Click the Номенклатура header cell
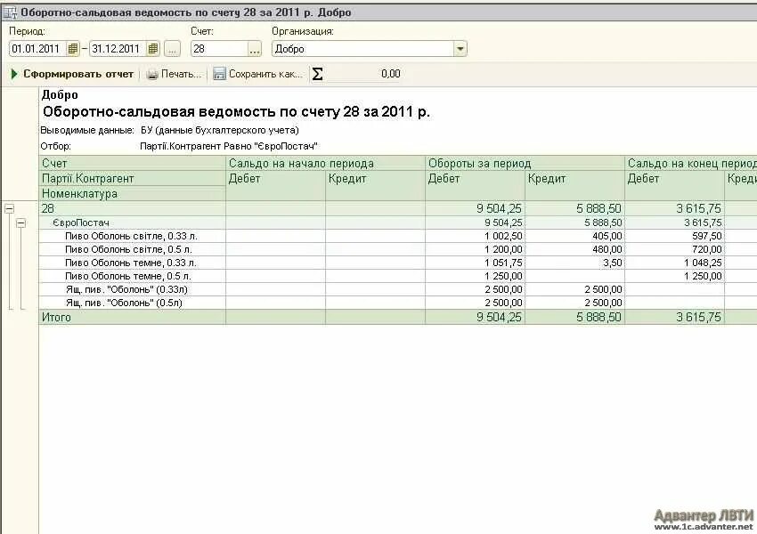The height and width of the screenshot is (534, 757). 132,194
